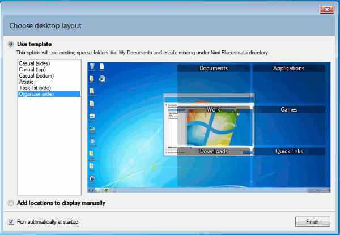340x235 pixels.
Task: Click the Applications container in preview
Action: pyautogui.click(x=288, y=69)
